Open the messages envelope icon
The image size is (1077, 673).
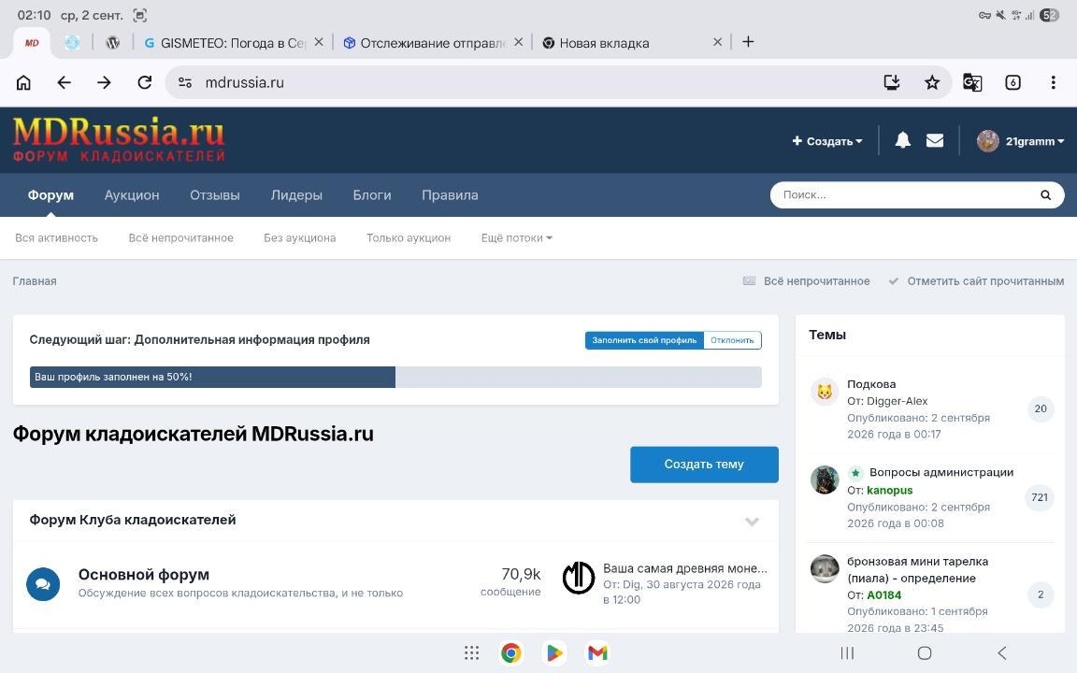click(935, 141)
